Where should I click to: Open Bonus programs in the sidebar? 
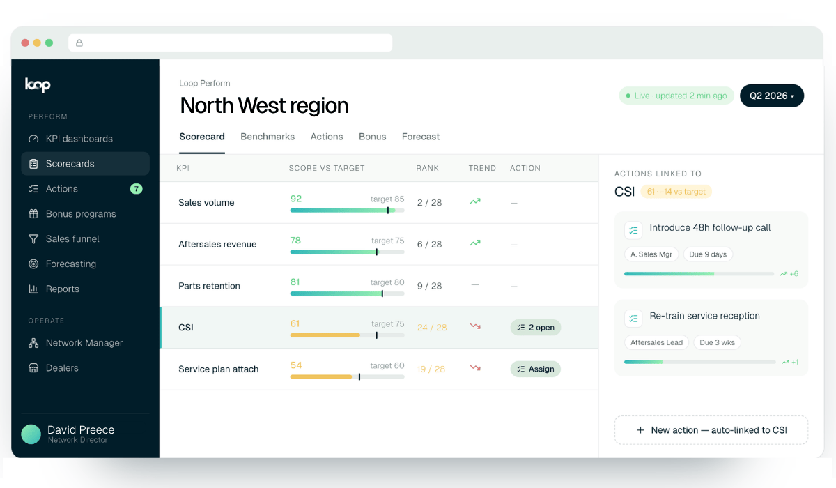pos(85,214)
